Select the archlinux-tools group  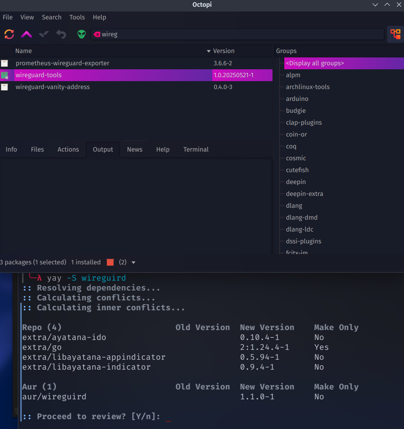(308, 87)
